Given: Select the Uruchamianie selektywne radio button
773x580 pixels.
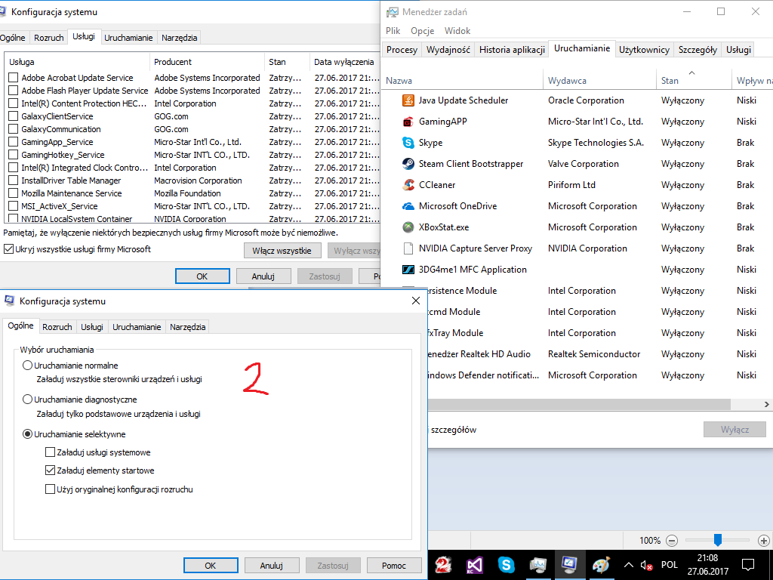Looking at the screenshot, I should click(28, 434).
